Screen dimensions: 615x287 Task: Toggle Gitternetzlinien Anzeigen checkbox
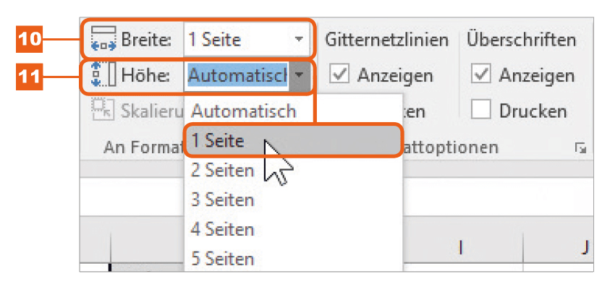(x=339, y=74)
